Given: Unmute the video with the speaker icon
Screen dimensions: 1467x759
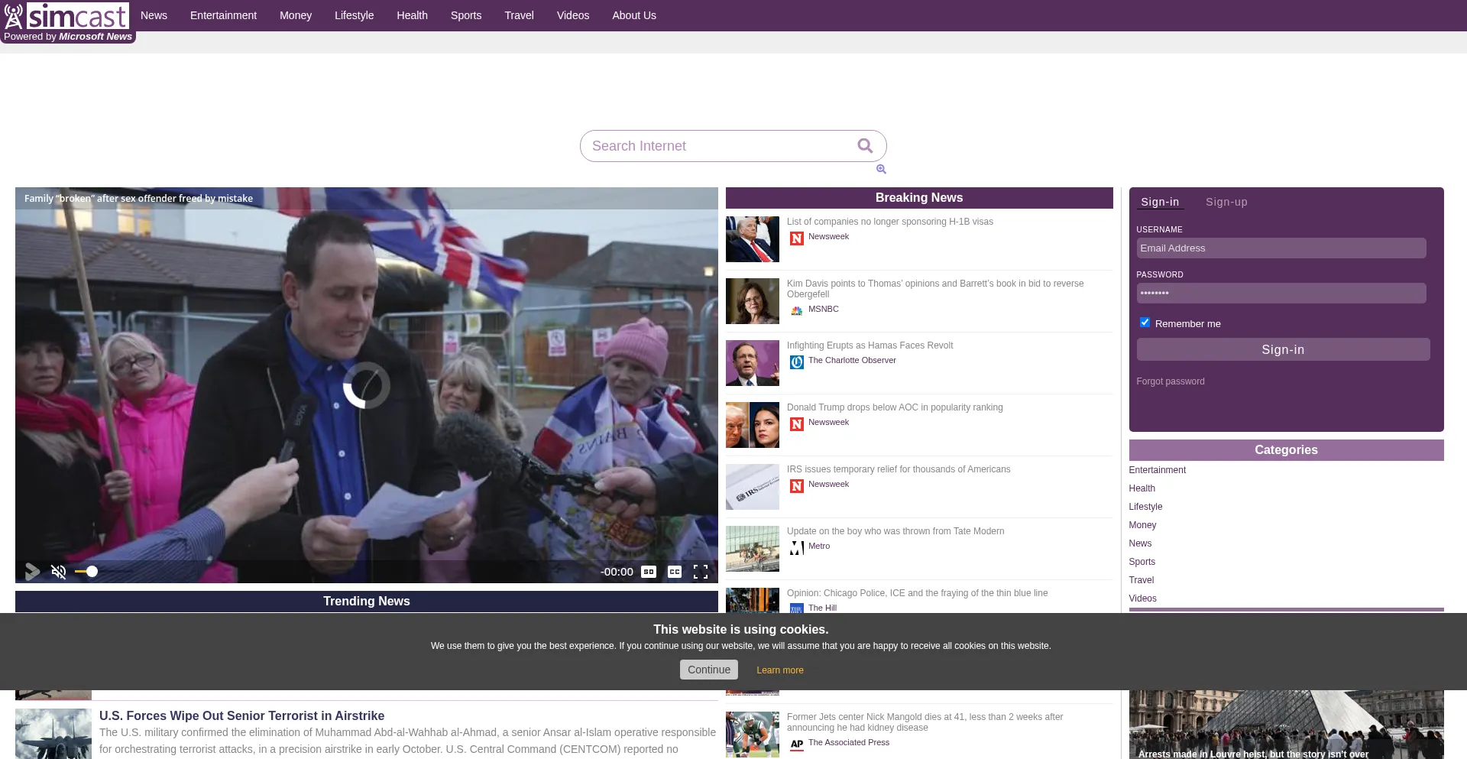Looking at the screenshot, I should click(59, 572).
